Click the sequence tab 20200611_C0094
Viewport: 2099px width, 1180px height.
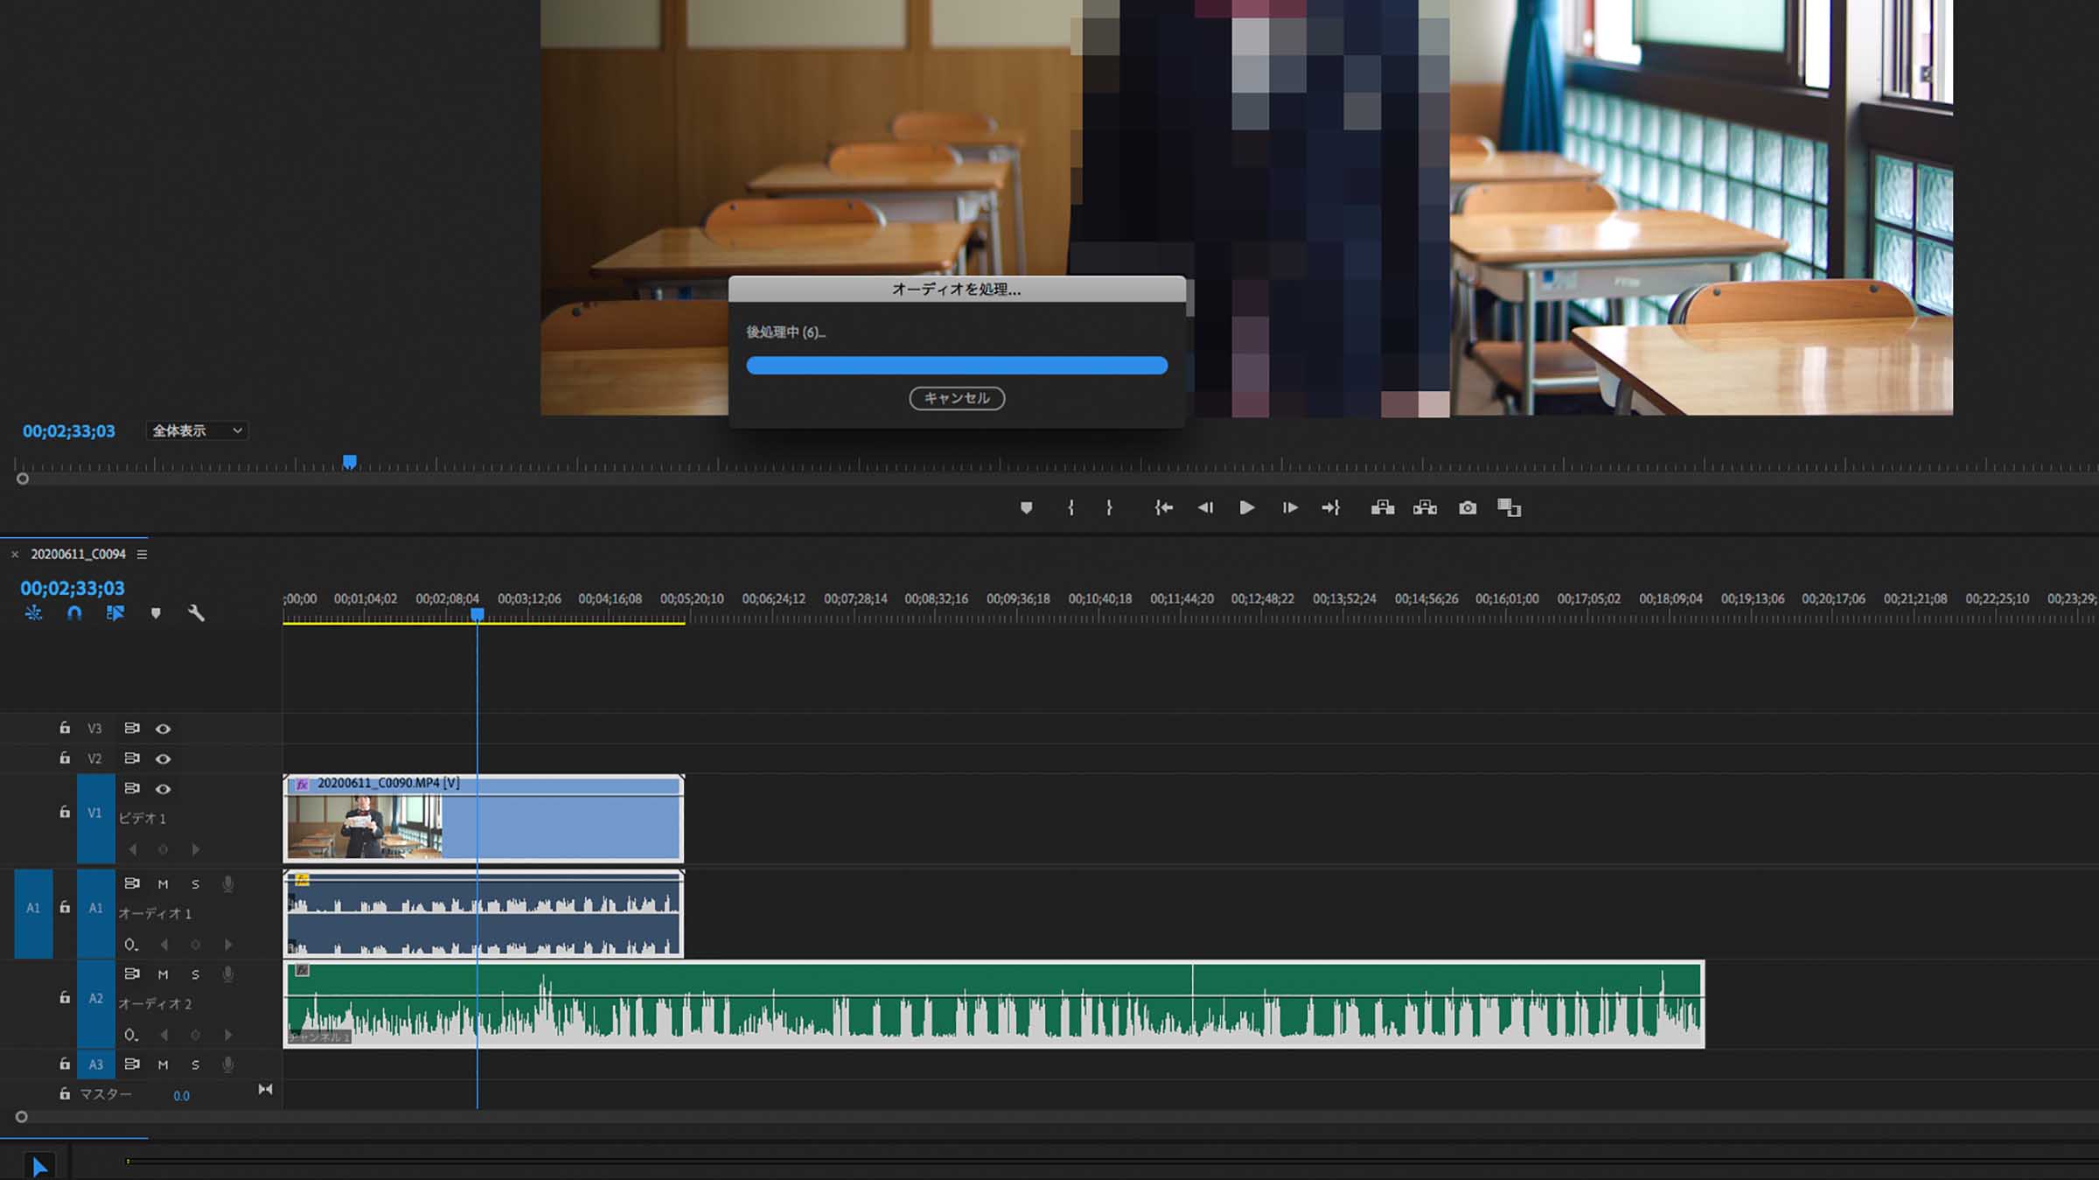pyautogui.click(x=78, y=553)
